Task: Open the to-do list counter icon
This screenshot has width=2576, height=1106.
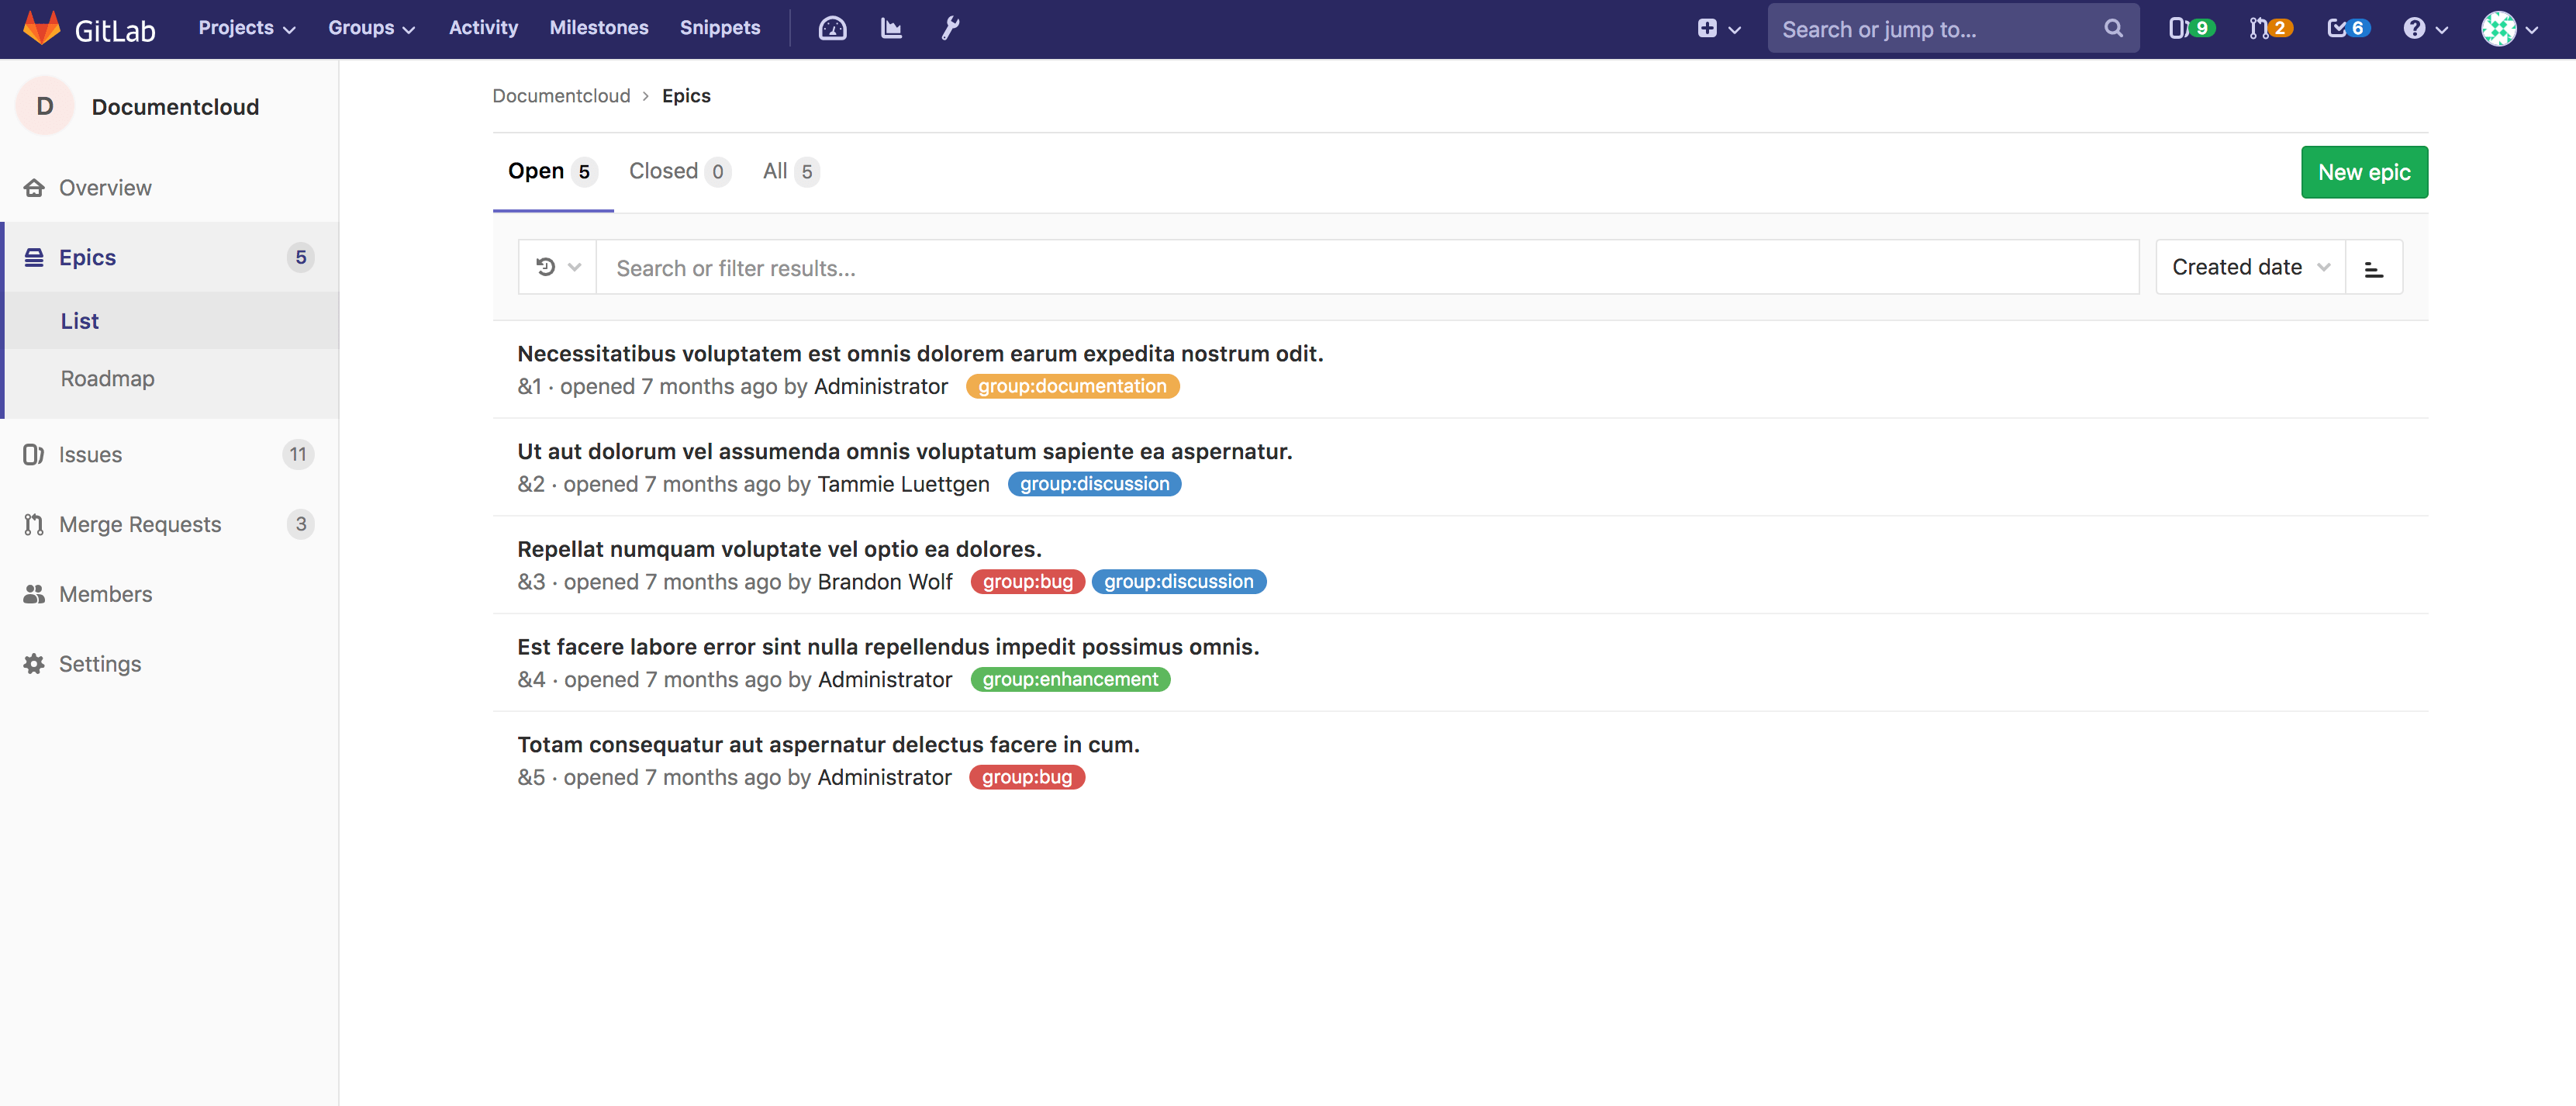Action: [2346, 28]
